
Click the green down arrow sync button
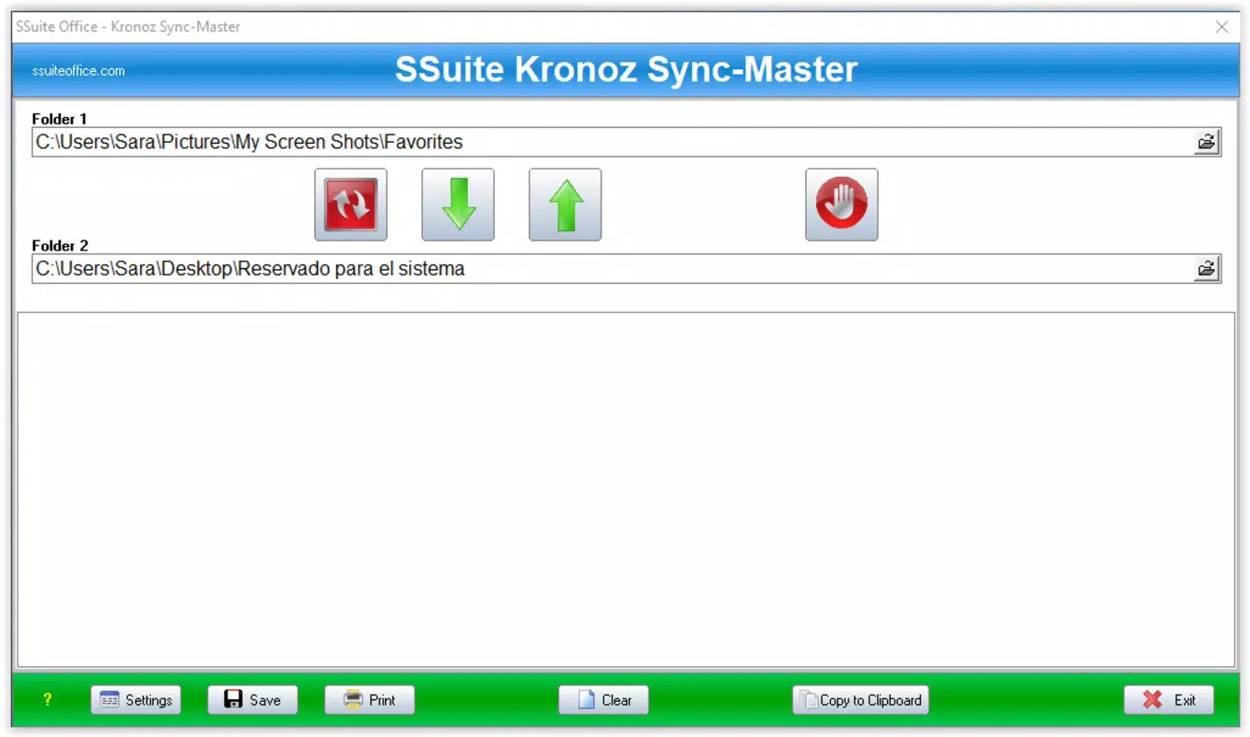[x=458, y=205]
